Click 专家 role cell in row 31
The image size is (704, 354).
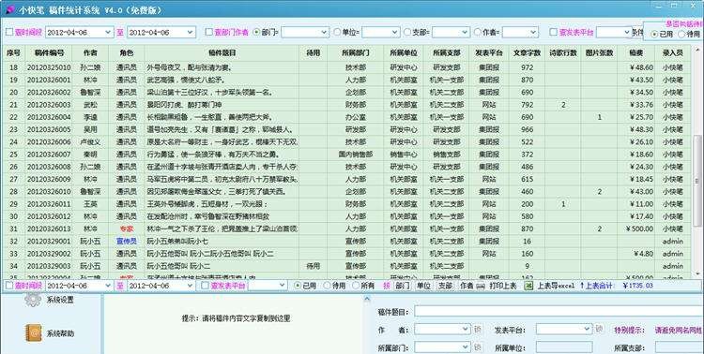pos(127,229)
